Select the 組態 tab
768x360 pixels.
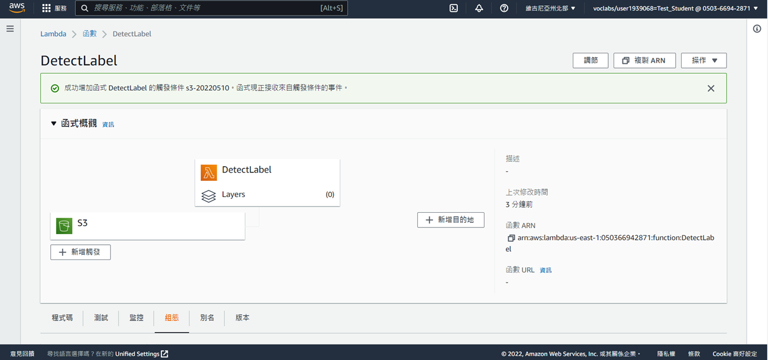click(x=172, y=317)
